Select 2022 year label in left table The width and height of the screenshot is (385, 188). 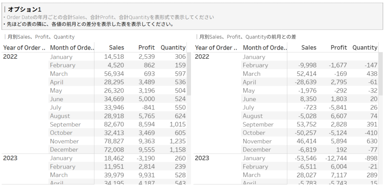(x=11, y=57)
